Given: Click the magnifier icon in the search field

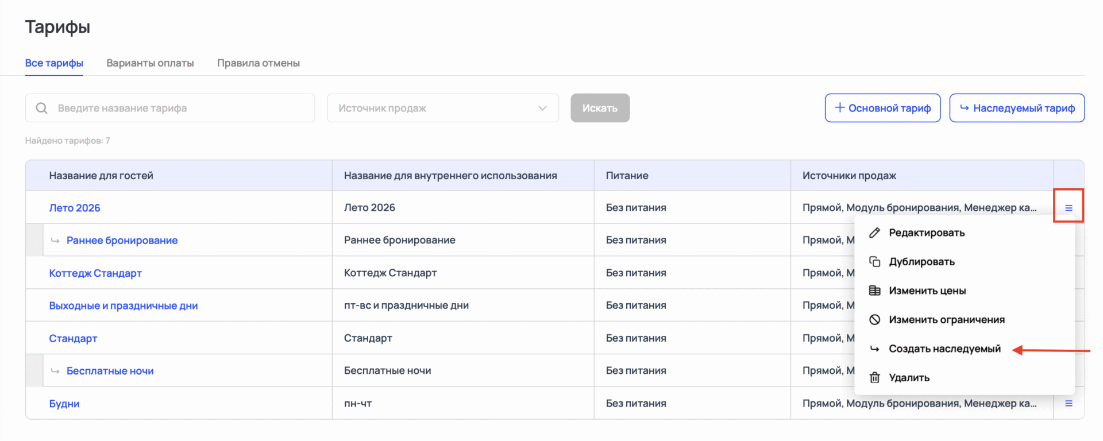Looking at the screenshot, I should (41, 108).
